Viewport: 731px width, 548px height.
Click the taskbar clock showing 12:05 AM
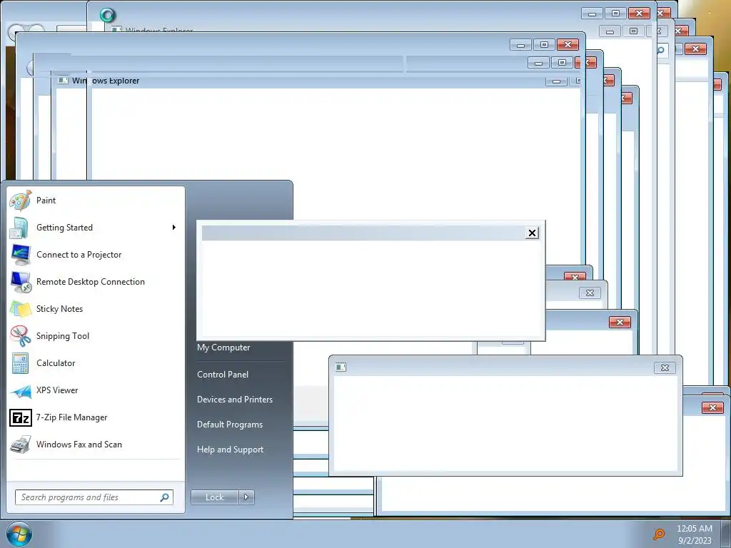pyautogui.click(x=695, y=529)
